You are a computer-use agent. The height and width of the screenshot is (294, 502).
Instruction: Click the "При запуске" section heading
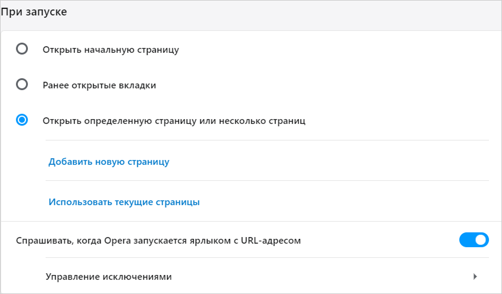[34, 13]
